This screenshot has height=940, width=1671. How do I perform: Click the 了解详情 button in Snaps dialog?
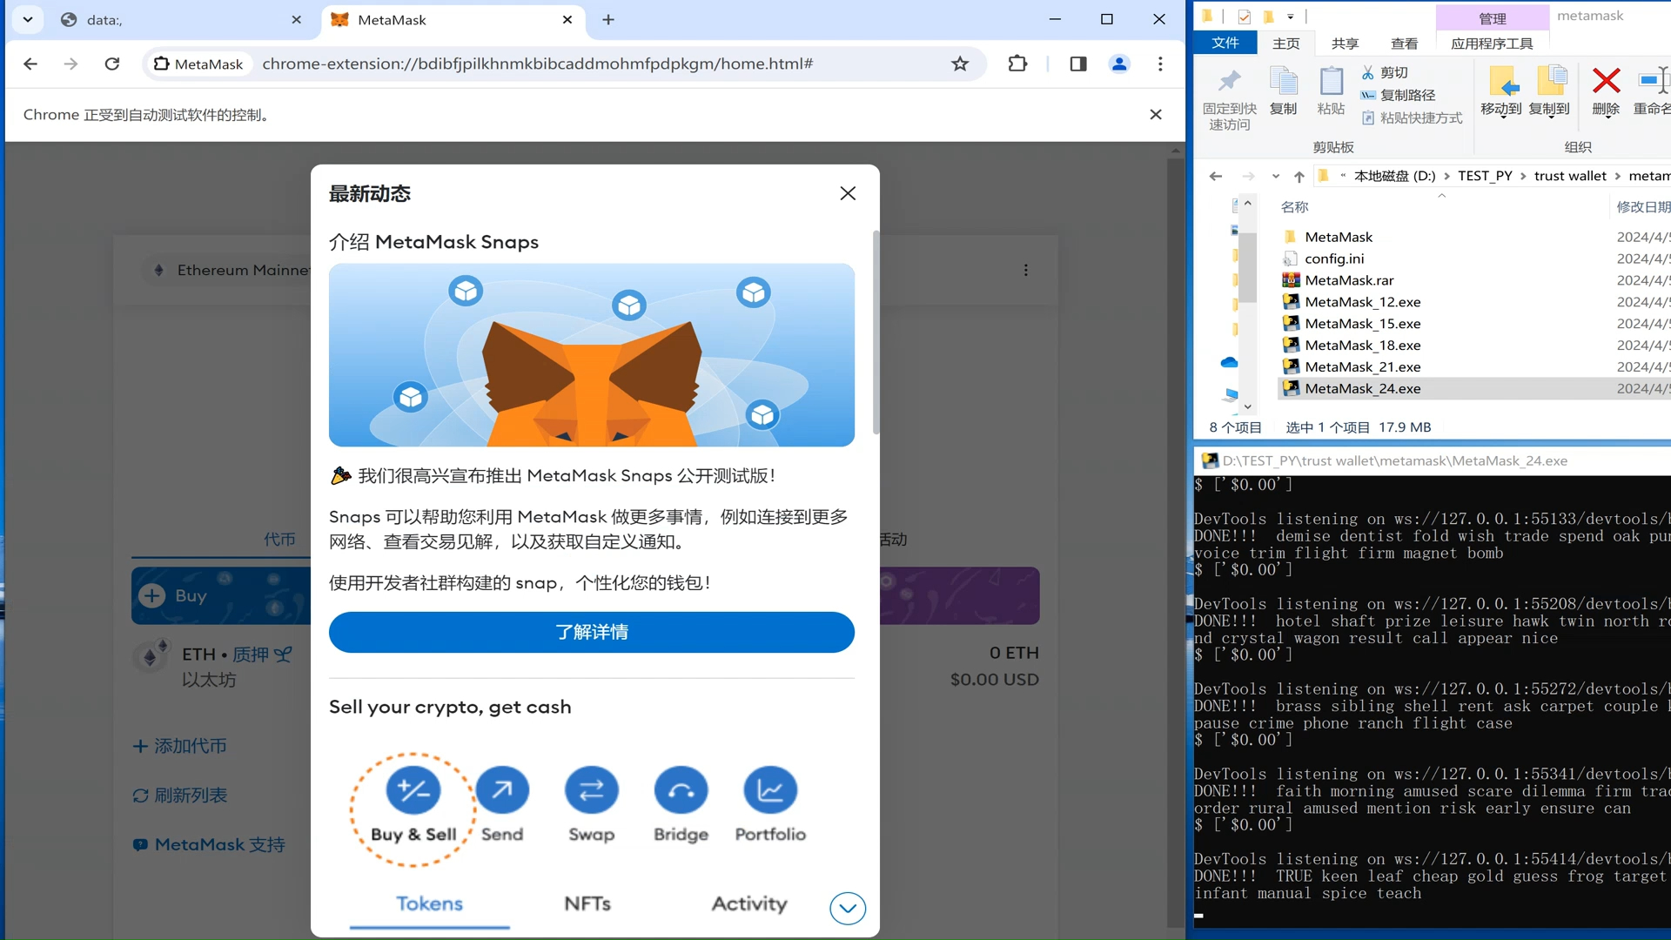[591, 633]
